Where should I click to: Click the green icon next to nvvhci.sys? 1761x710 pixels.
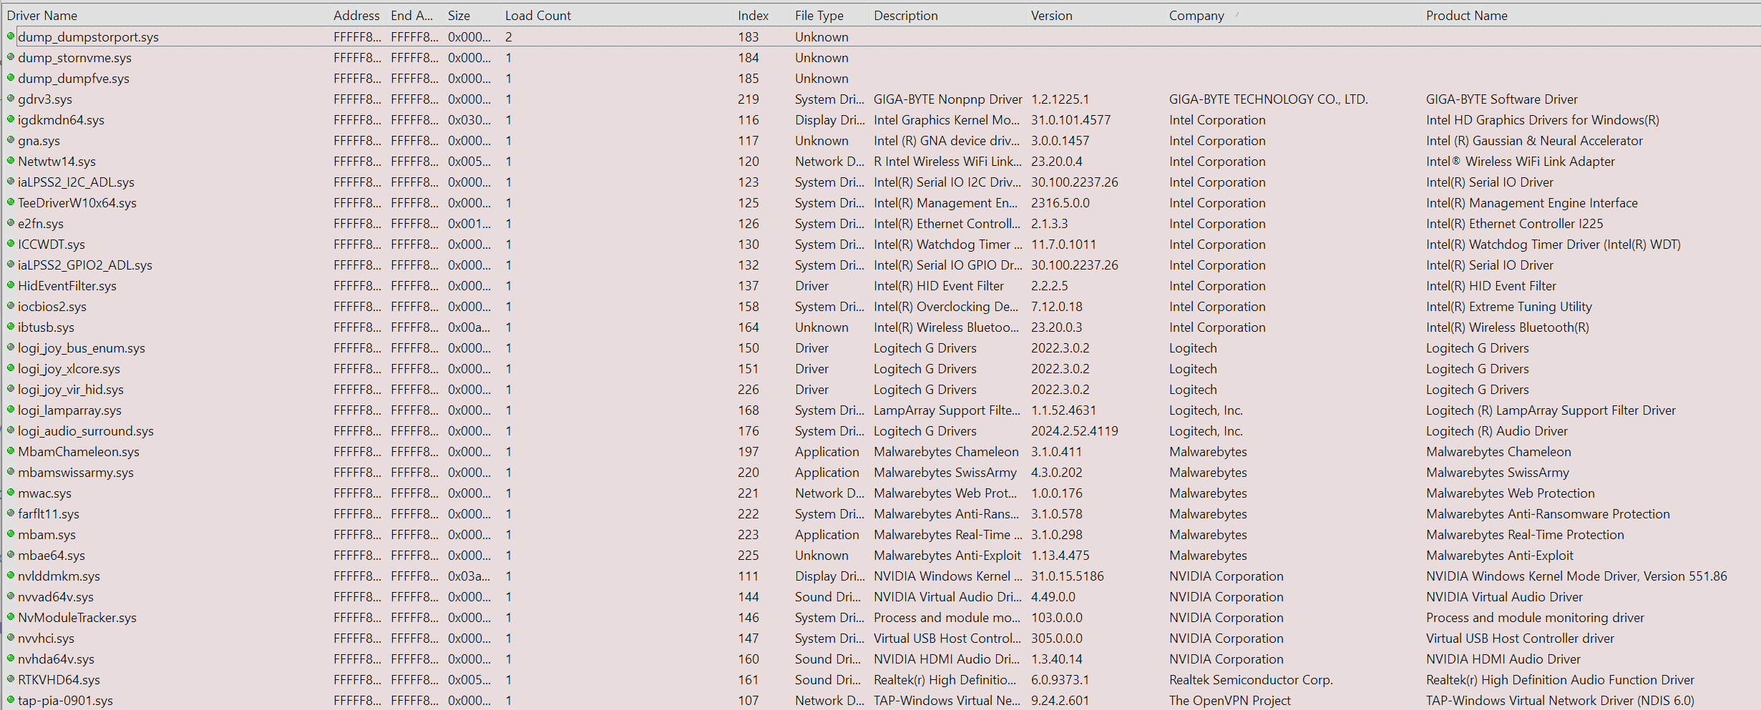[11, 637]
